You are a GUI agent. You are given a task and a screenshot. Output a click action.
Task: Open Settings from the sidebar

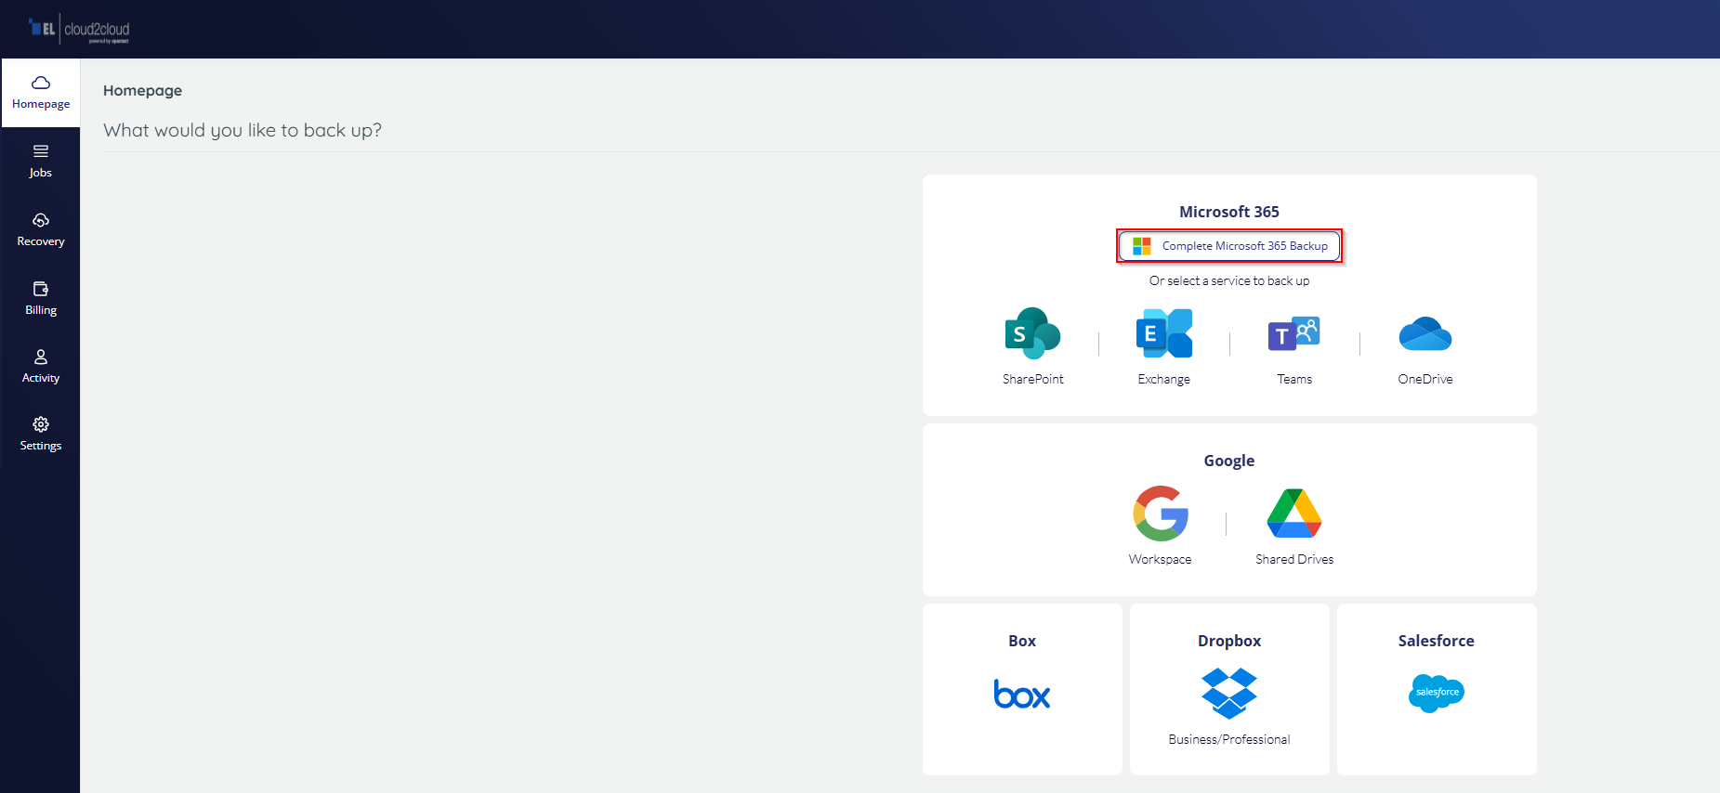coord(41,435)
